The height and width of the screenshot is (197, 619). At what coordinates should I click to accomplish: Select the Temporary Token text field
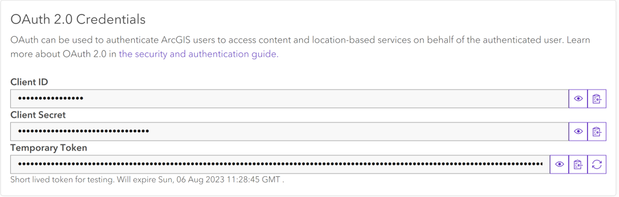pyautogui.click(x=280, y=164)
